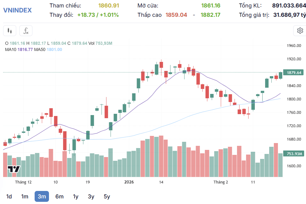Open the candlestick chart type selector
Screen dimensions: 306x204
click(10, 31)
